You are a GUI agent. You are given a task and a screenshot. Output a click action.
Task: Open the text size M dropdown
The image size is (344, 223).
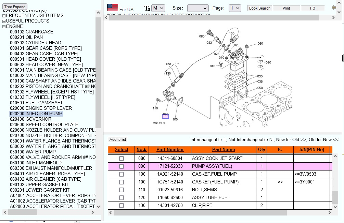tap(158, 8)
